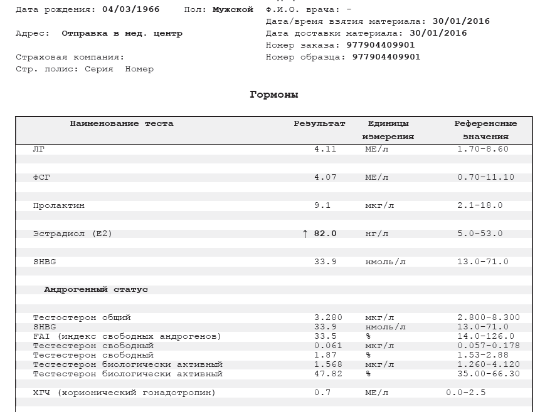Click the reference range 1.53-2.88
The image size is (540, 412).
coord(483,355)
